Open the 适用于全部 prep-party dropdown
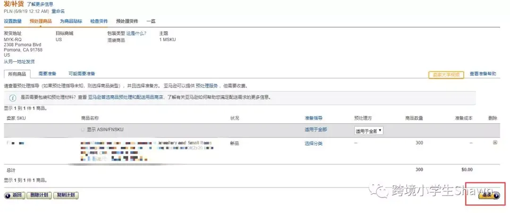Viewport: 510px width, 213px height. (368, 131)
